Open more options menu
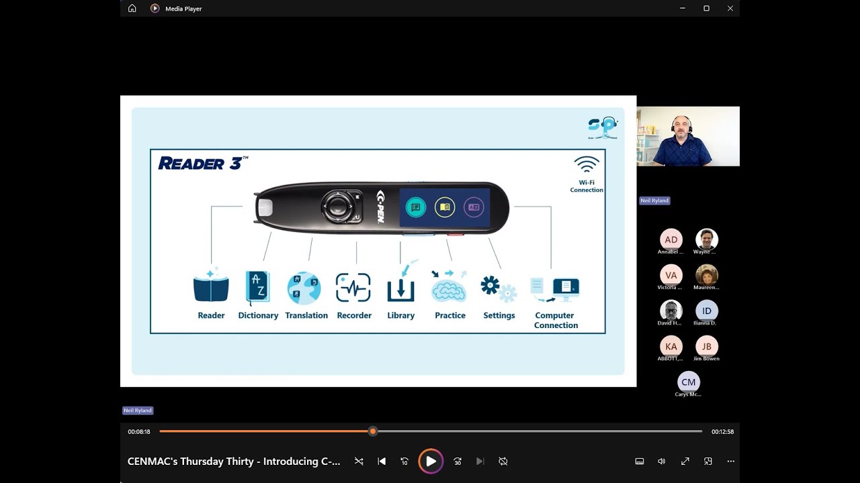The width and height of the screenshot is (860, 483). click(x=731, y=462)
